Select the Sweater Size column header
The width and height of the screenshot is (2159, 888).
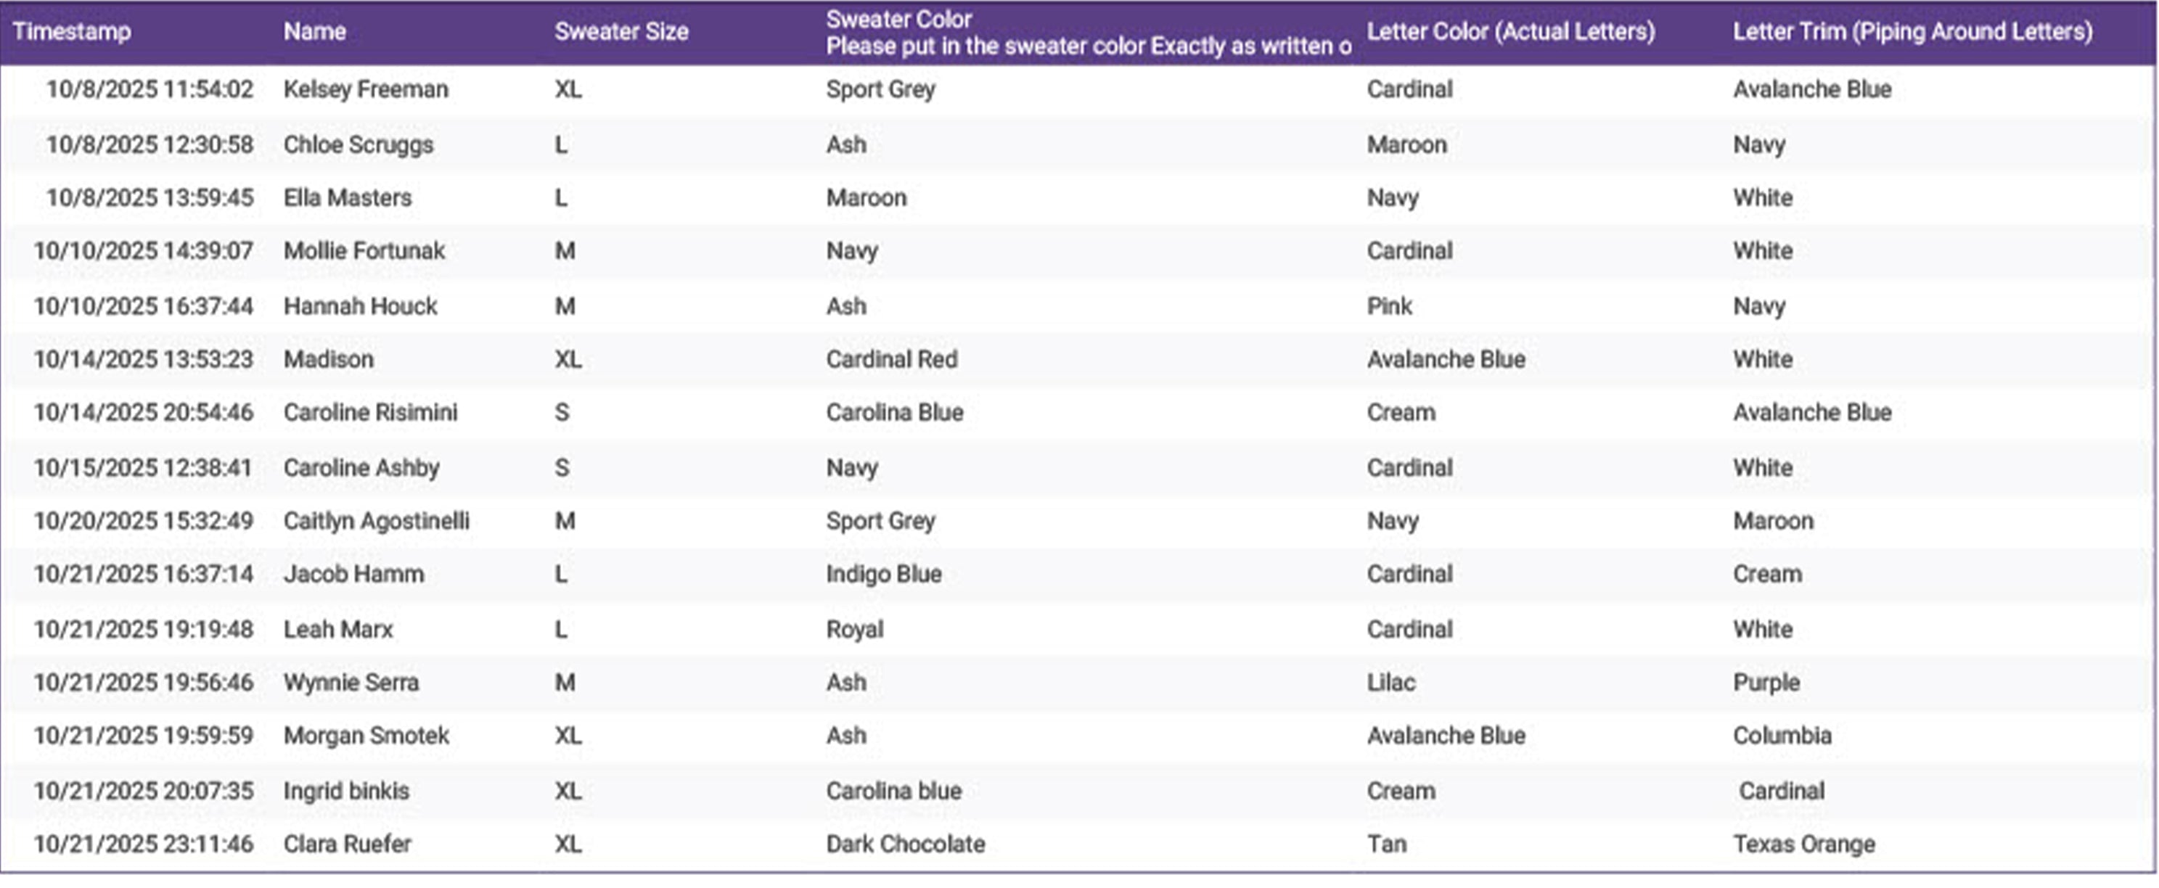pyautogui.click(x=621, y=32)
